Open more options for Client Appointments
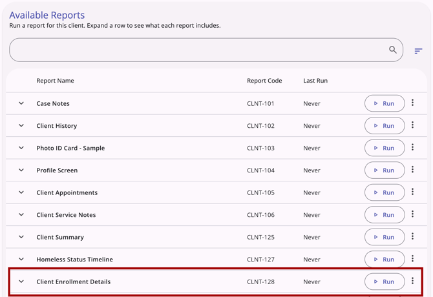The height and width of the screenshot is (297, 433). pos(412,192)
